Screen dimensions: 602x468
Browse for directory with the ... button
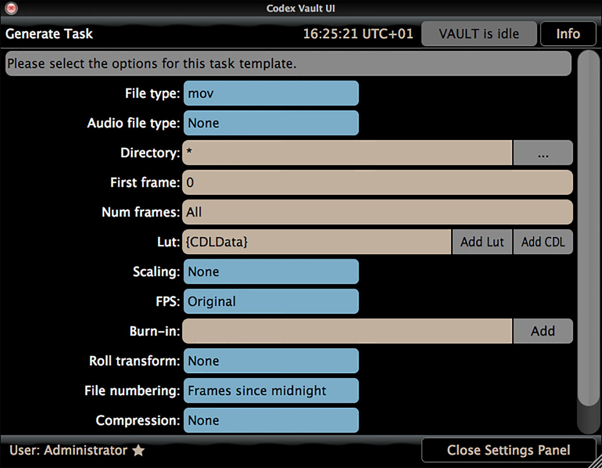pyautogui.click(x=543, y=152)
